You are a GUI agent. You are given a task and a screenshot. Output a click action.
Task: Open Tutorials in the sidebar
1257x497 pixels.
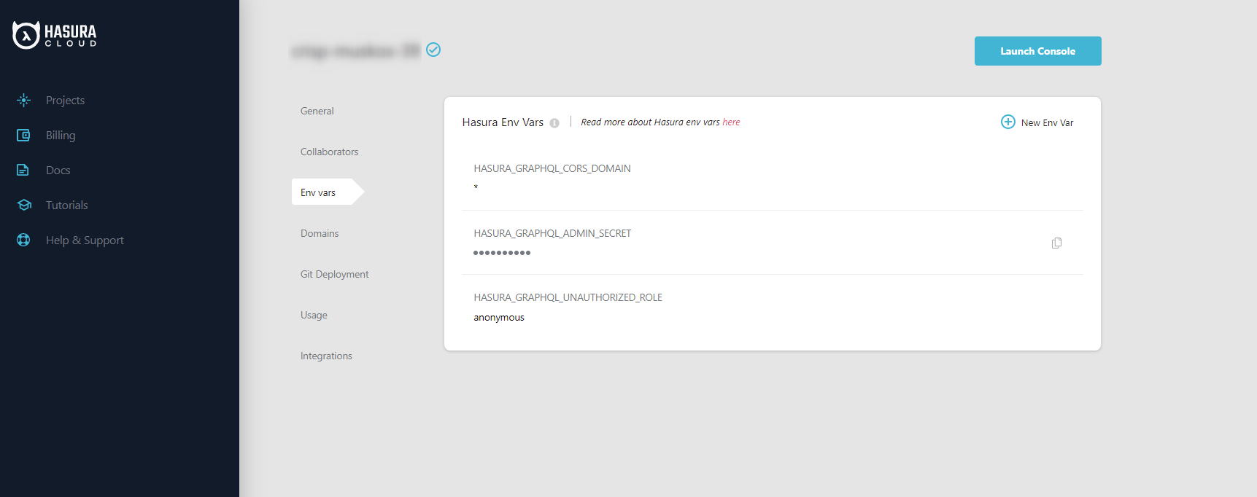[x=66, y=205]
